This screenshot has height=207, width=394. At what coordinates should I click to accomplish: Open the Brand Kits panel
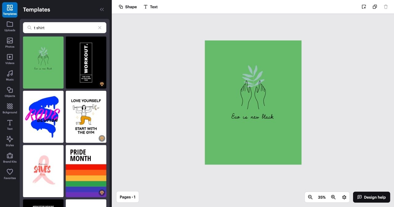(10, 157)
